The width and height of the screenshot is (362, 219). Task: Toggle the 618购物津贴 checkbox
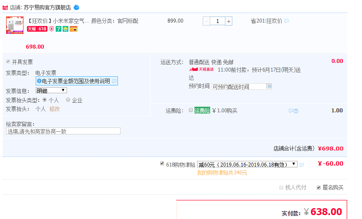162,163
